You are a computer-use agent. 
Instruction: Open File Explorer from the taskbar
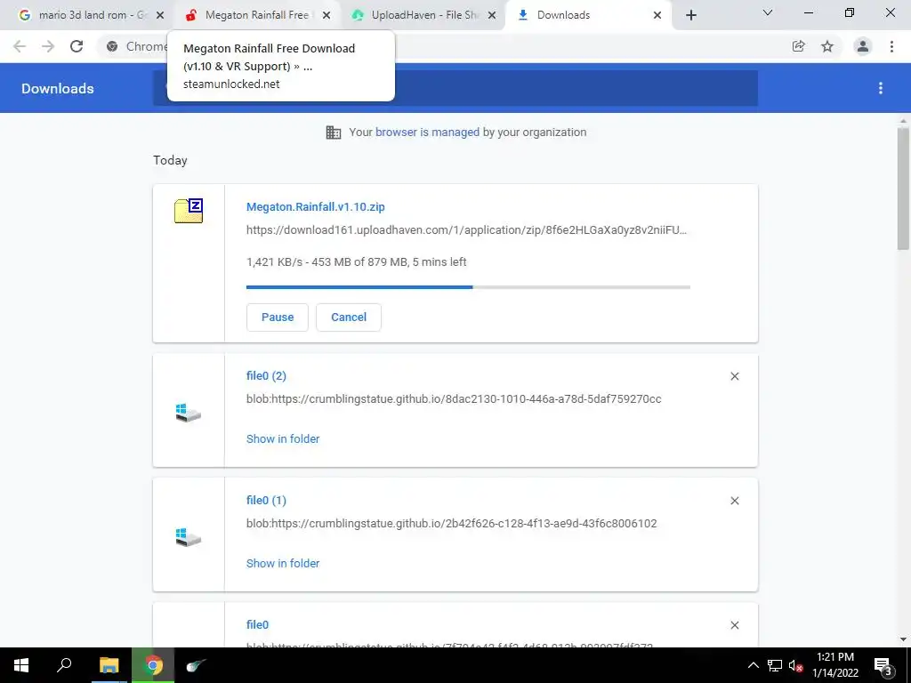109,665
